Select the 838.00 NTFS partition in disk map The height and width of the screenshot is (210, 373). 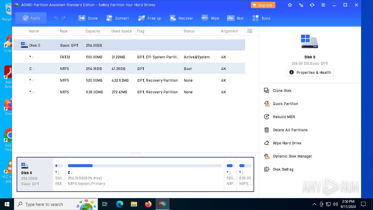[245, 174]
